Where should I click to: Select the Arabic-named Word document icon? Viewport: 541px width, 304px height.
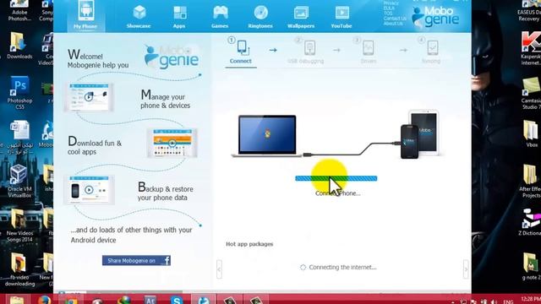pyautogui.click(x=19, y=137)
